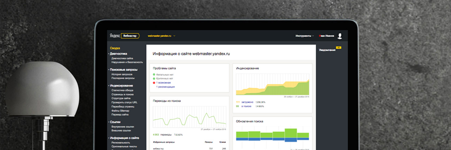Click the Избранные запросы column header
This screenshot has height=150, width=451.
(x=164, y=142)
